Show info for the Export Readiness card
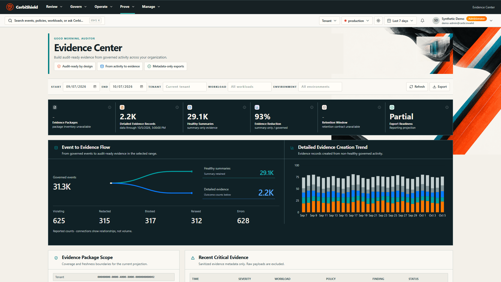Viewport: 501px width, 282px height. [x=447, y=107]
